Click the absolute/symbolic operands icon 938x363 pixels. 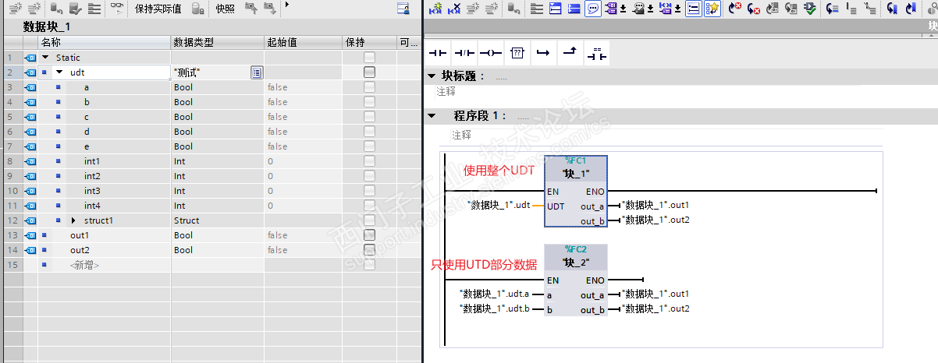611,9
